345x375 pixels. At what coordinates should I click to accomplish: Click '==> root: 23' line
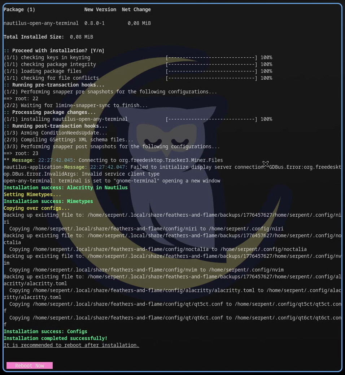tap(21, 153)
